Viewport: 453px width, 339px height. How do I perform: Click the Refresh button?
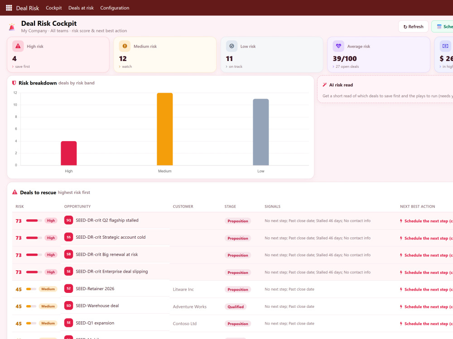point(413,27)
